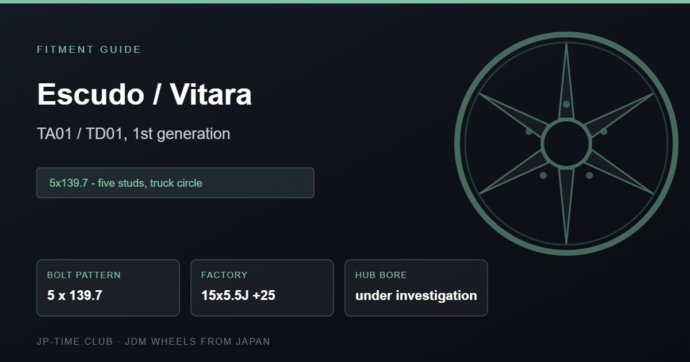
Task: Click the Escudo / Vitara heading
Action: pos(144,94)
